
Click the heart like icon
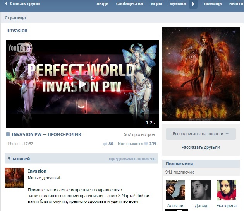tap(146, 144)
